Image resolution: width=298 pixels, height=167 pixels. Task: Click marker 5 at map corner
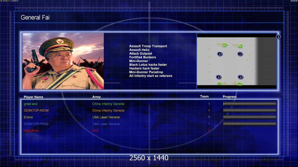pyautogui.click(x=278, y=37)
